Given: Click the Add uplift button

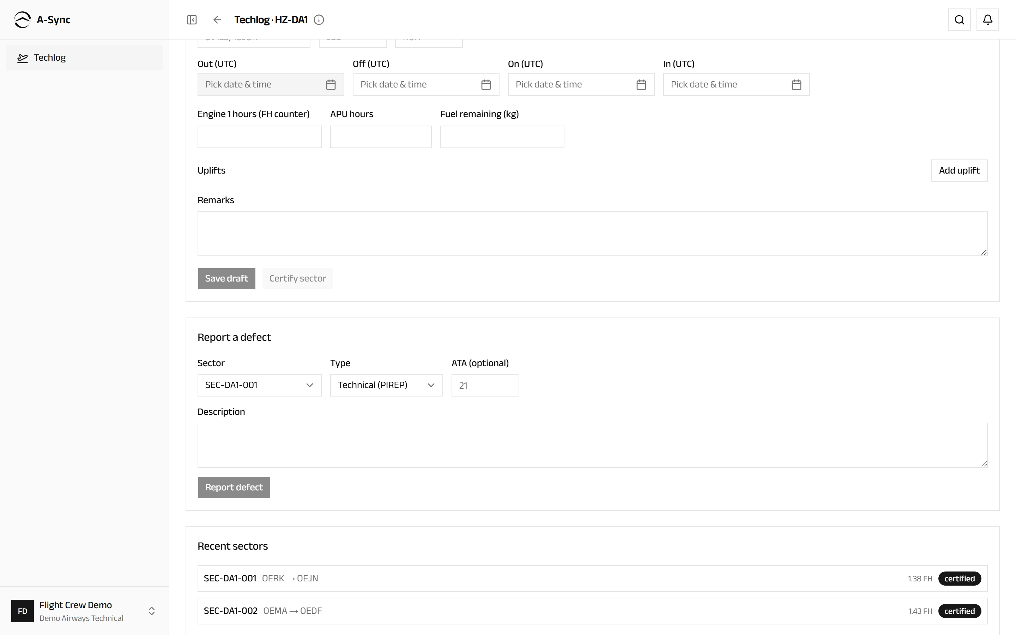Looking at the screenshot, I should click(x=959, y=170).
